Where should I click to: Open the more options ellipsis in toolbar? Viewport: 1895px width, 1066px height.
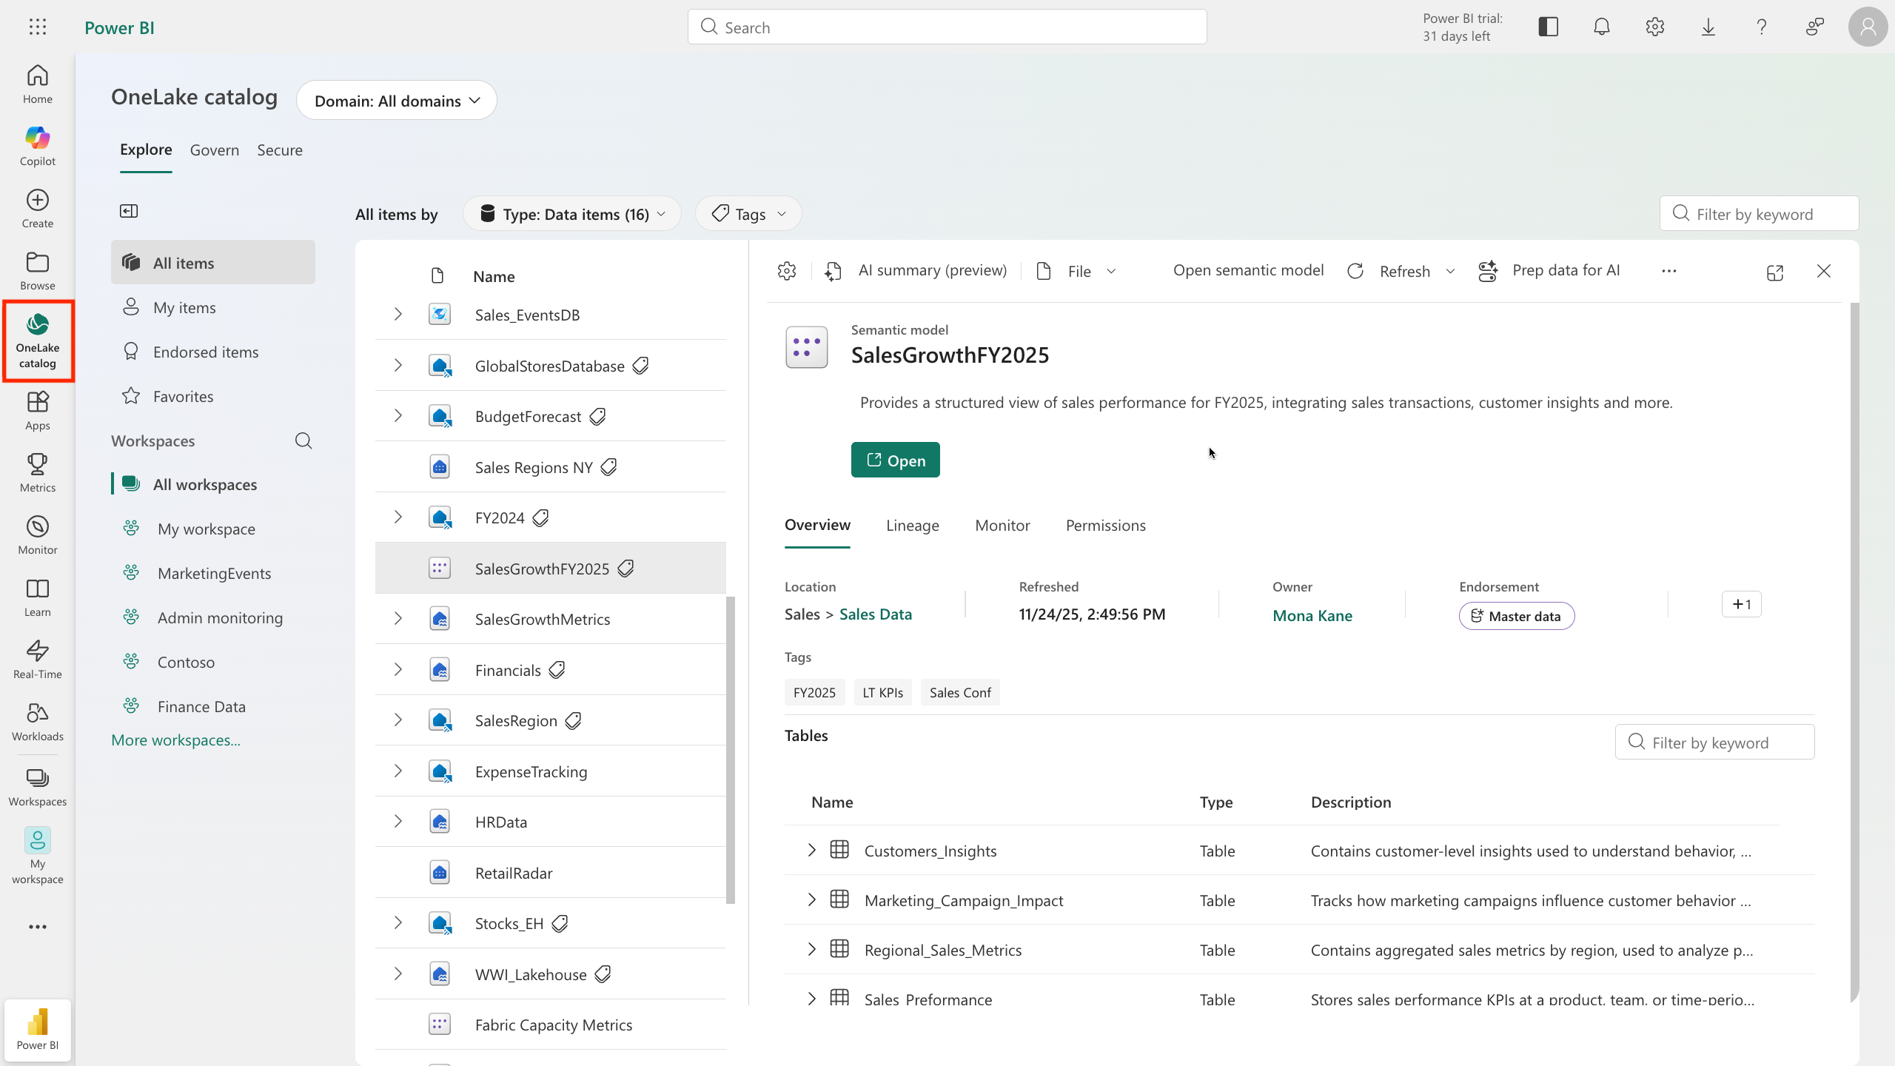[1668, 271]
